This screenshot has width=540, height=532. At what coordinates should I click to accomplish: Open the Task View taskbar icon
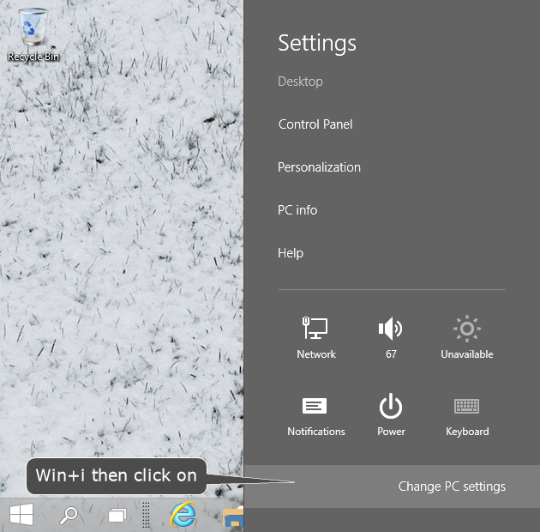117,516
